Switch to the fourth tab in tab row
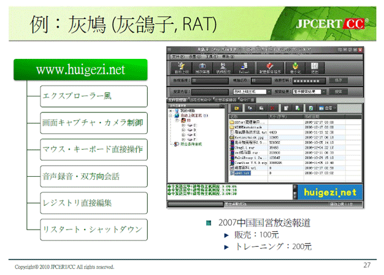Screen dimensions: 384x275 pos(247,100)
